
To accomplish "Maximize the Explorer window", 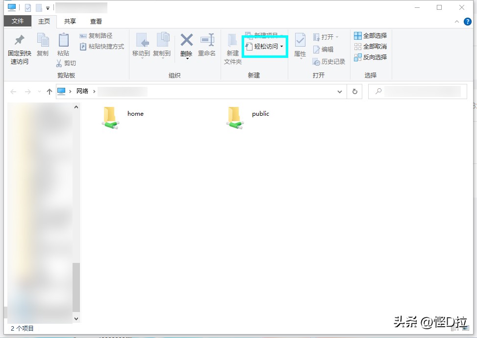I will [439, 7].
